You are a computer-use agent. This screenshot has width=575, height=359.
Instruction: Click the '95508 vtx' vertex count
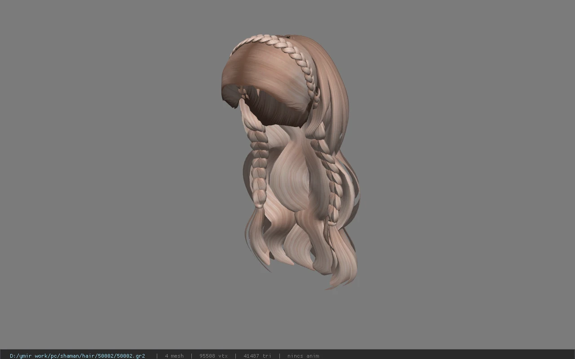(213, 356)
